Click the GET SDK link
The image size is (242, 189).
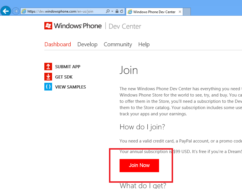point(64,77)
